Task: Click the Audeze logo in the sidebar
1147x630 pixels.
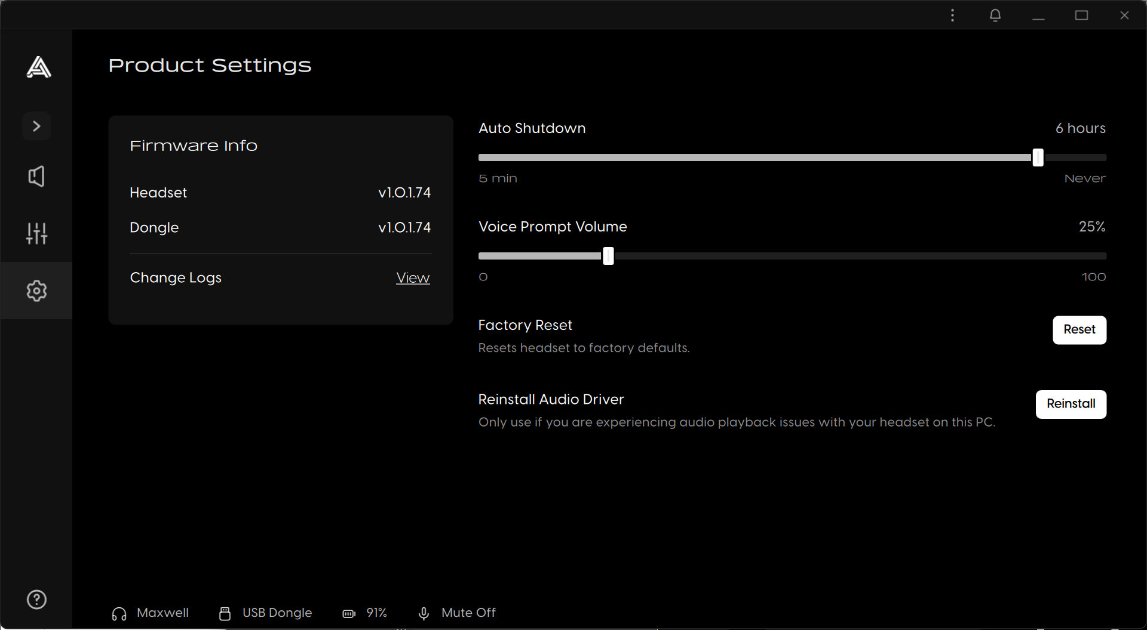Action: point(36,67)
